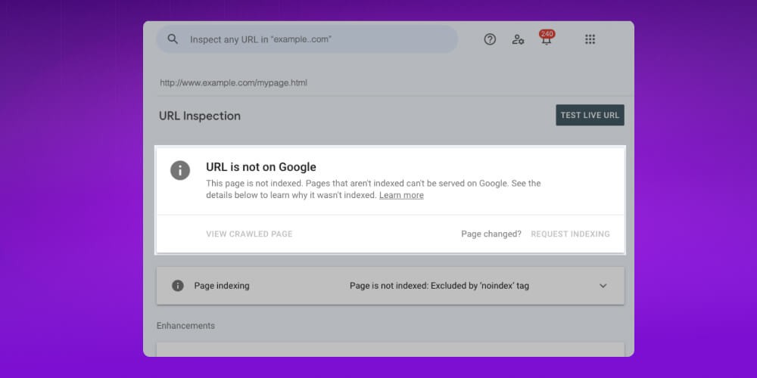Focus the Inspect any URL search field
This screenshot has height=378, width=757.
click(x=307, y=39)
